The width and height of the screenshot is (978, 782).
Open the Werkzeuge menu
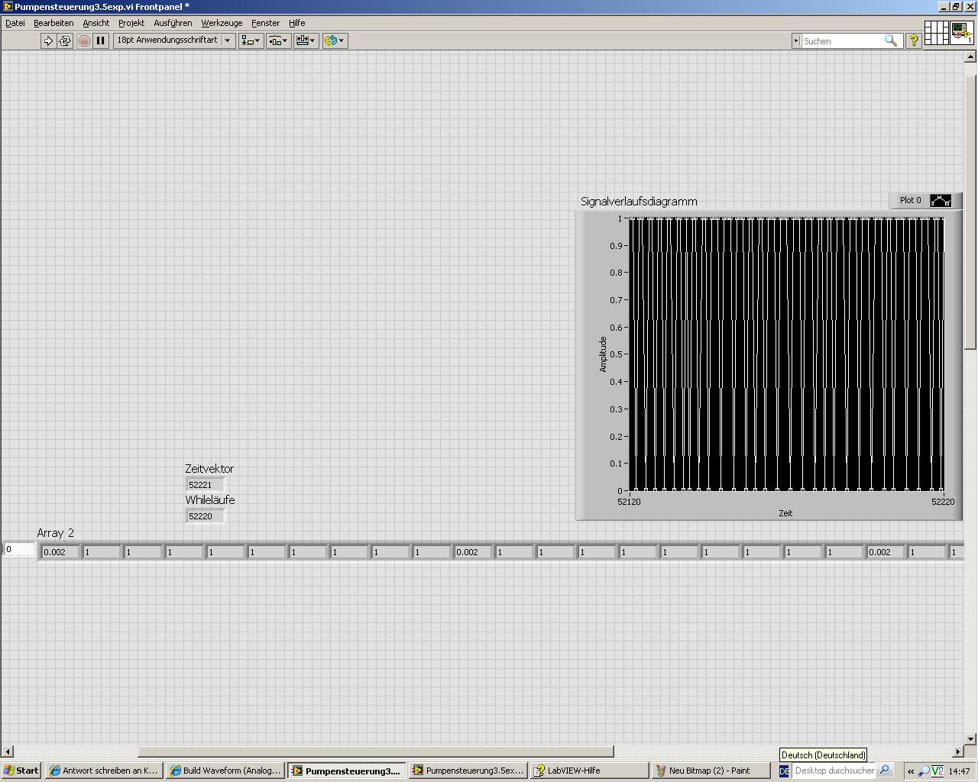(222, 23)
